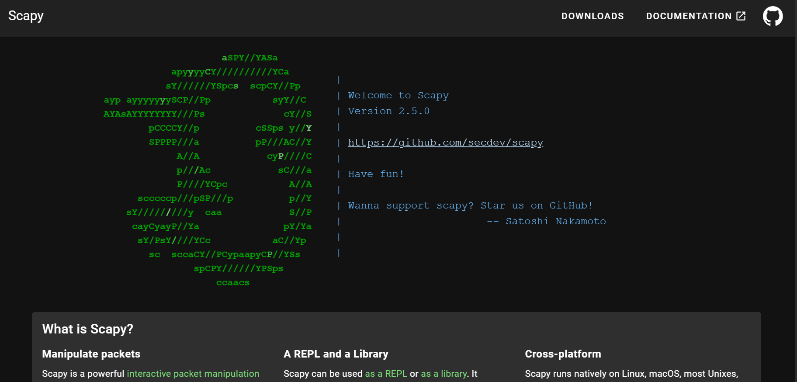
Task: Click the 'Welcome to Scapy' text
Action: pos(398,95)
